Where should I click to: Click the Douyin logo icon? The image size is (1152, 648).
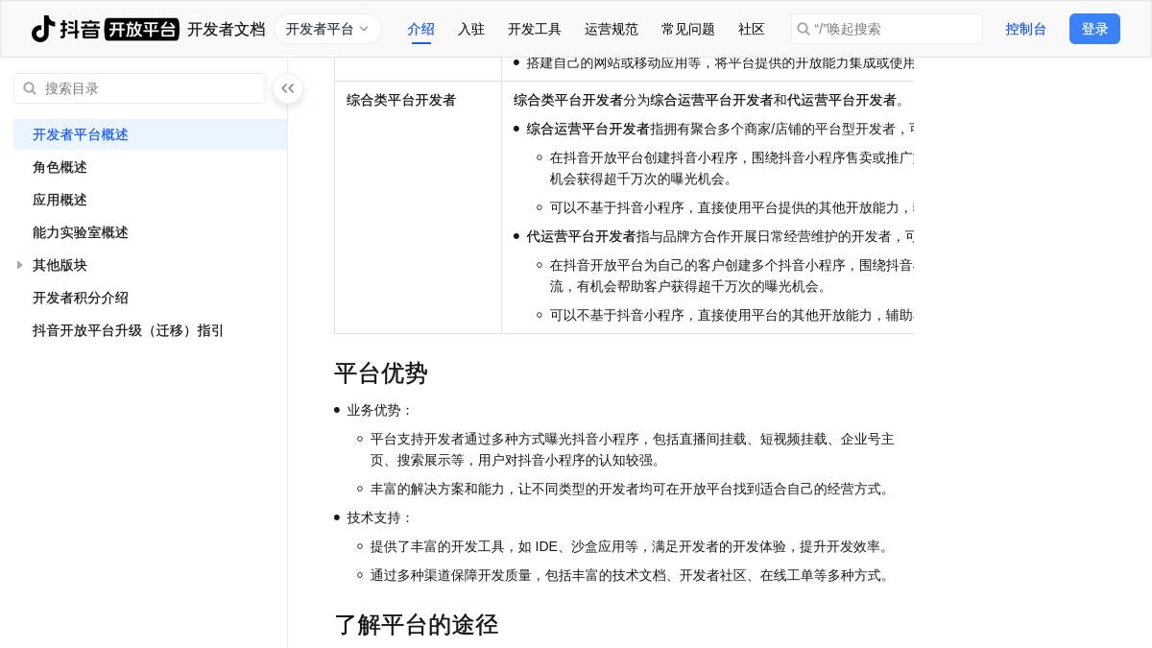point(43,29)
